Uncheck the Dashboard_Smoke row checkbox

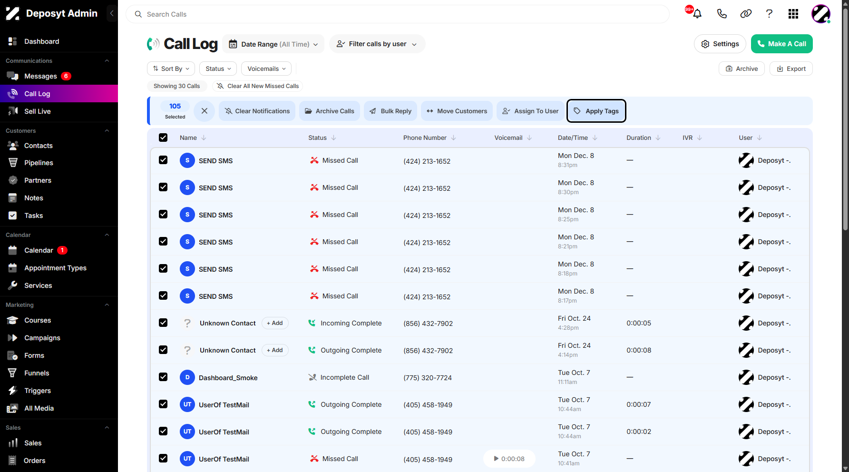[x=163, y=377]
